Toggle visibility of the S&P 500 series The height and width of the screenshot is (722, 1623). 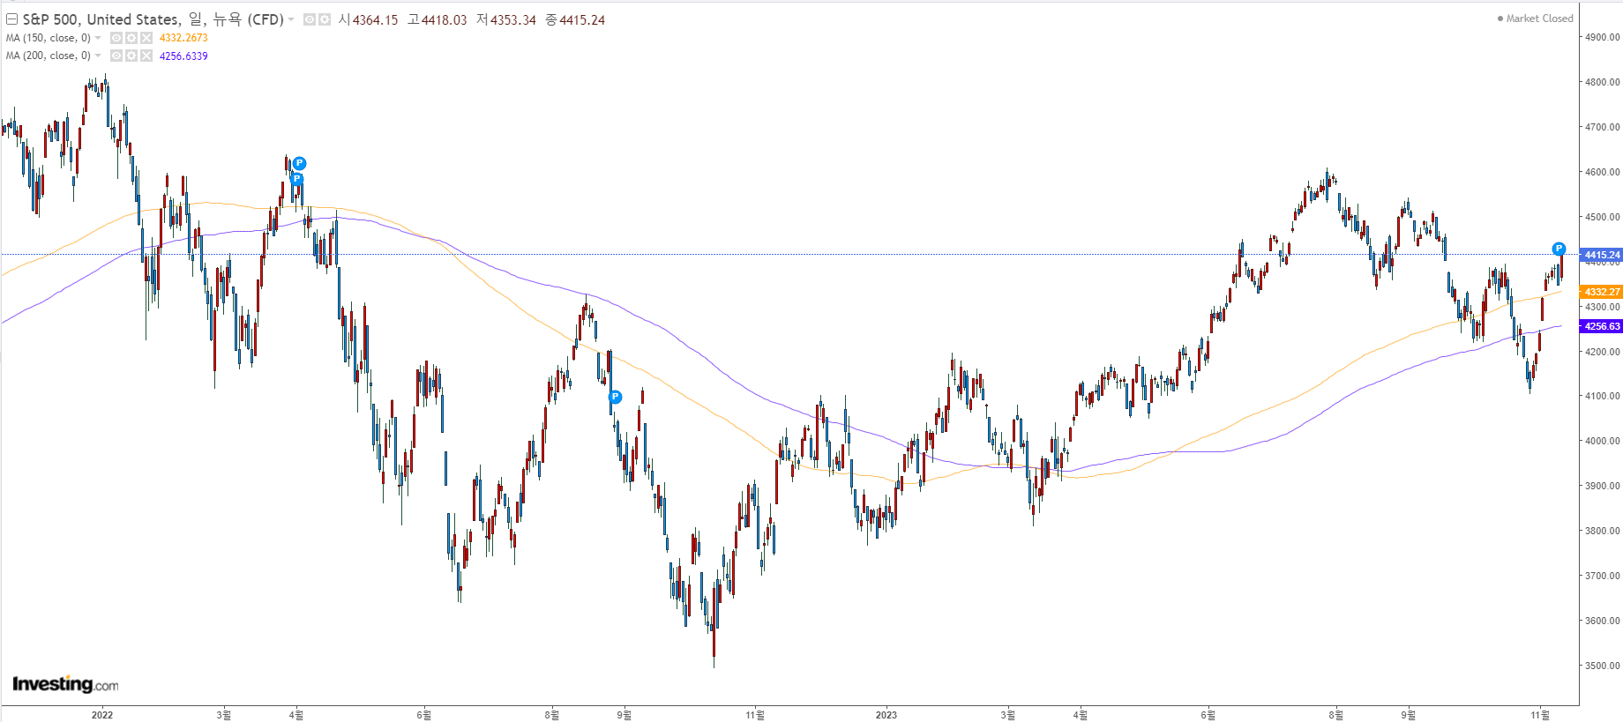point(310,19)
